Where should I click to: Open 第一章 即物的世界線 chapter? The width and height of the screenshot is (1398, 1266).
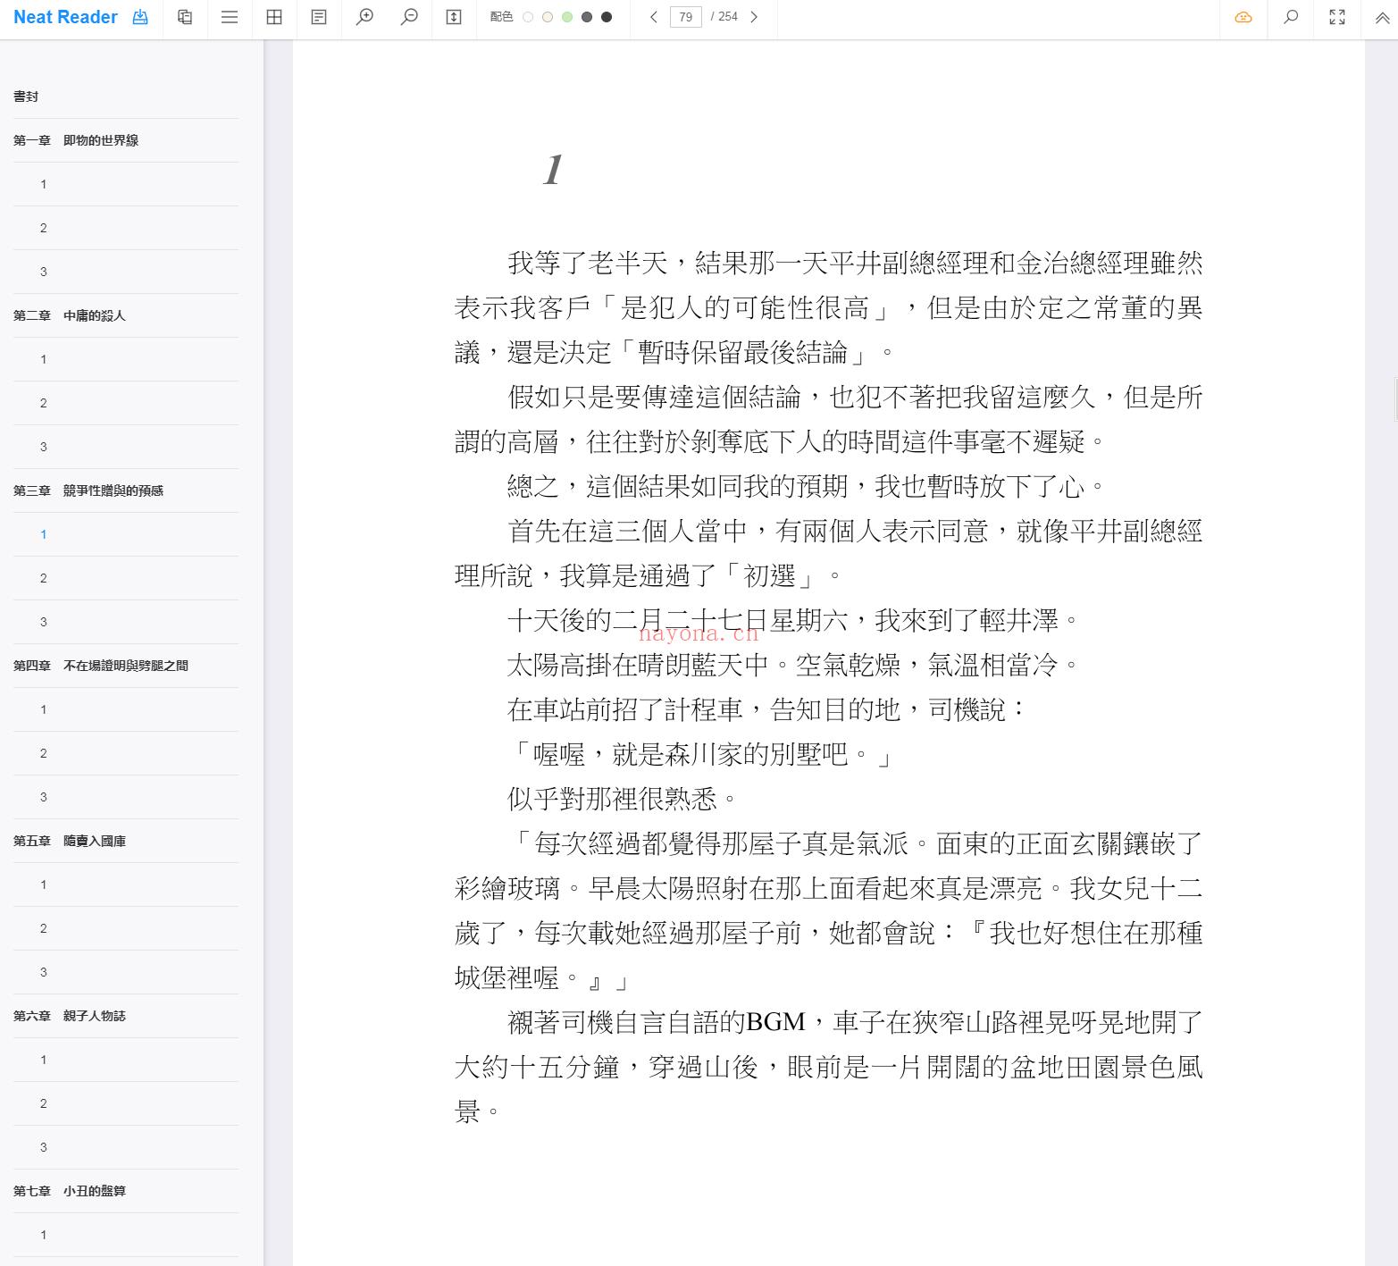click(126, 140)
